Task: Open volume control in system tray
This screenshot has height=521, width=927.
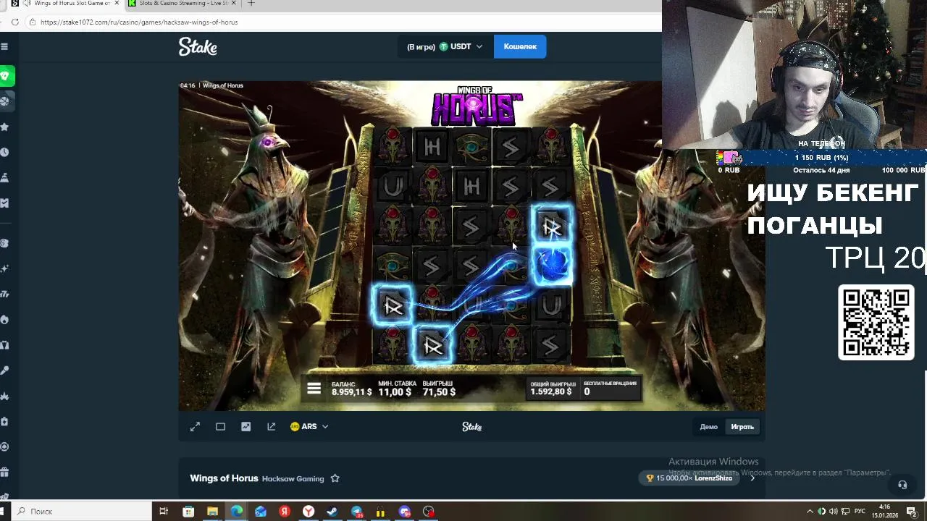Action: 833,512
